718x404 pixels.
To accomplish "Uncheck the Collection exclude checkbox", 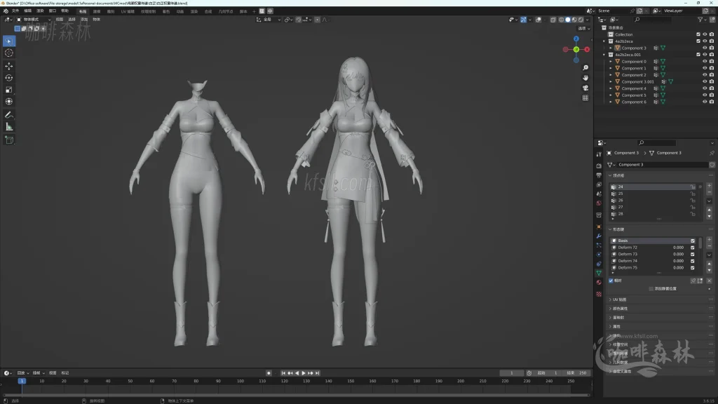I will click(698, 34).
